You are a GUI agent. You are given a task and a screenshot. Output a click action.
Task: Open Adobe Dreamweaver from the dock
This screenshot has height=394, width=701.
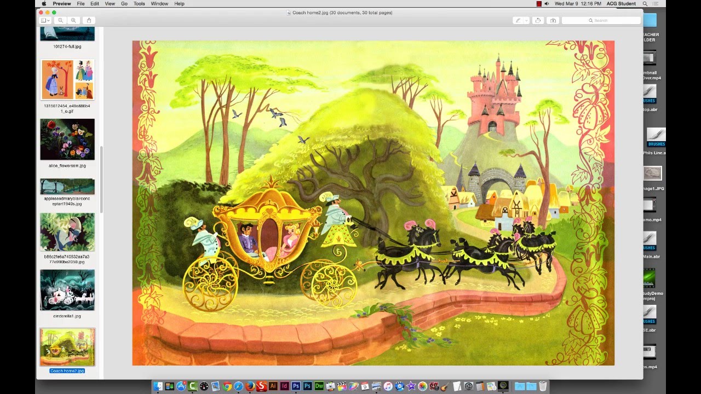pos(319,386)
